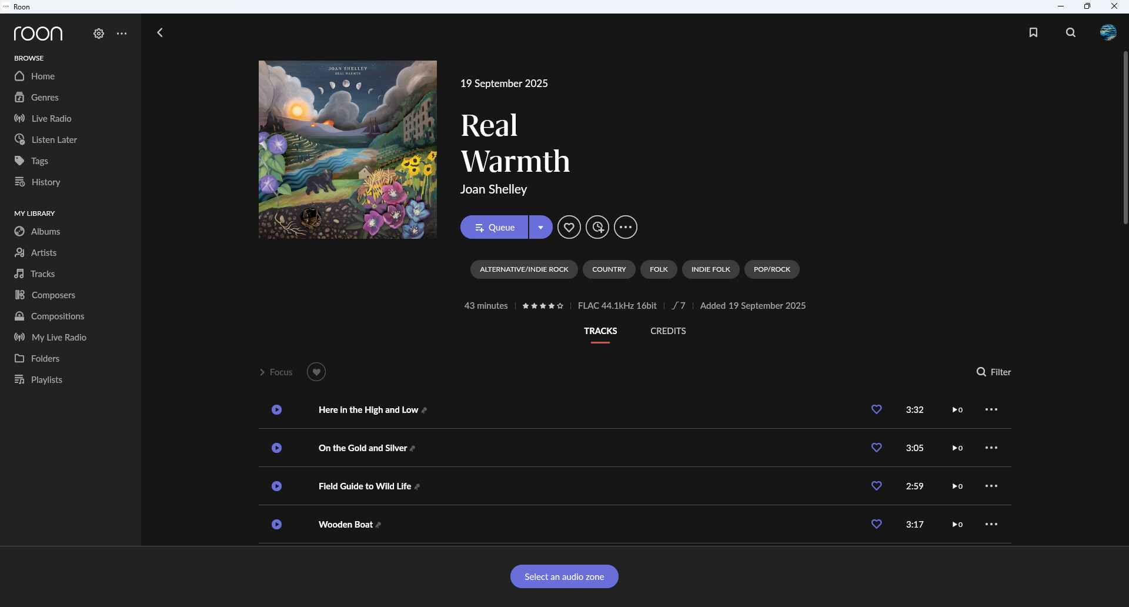Open more options for Wooden Boat track
Image resolution: width=1129 pixels, height=607 pixels.
(991, 524)
